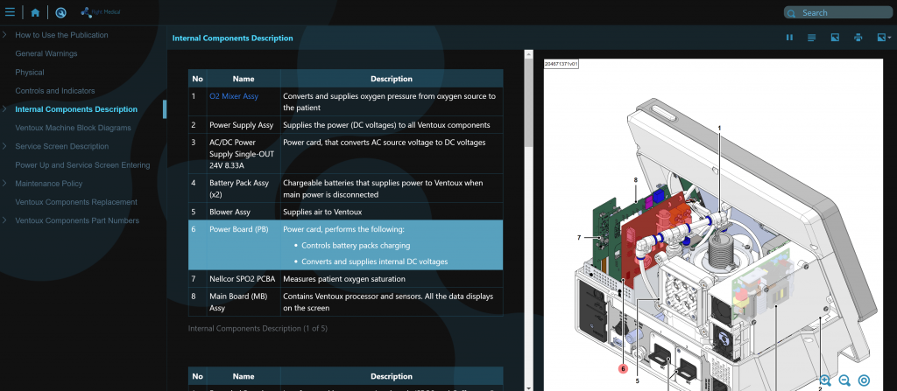The width and height of the screenshot is (897, 391).
Task: Open the General Warnings topic
Action: click(x=46, y=53)
